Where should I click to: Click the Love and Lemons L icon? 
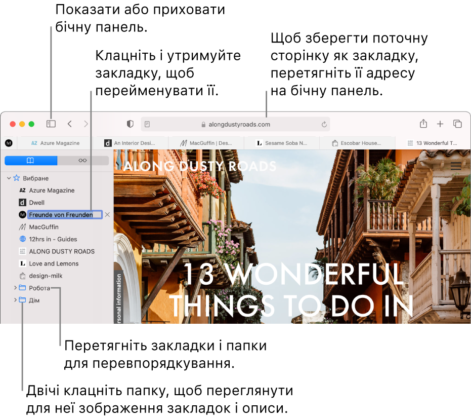23,264
